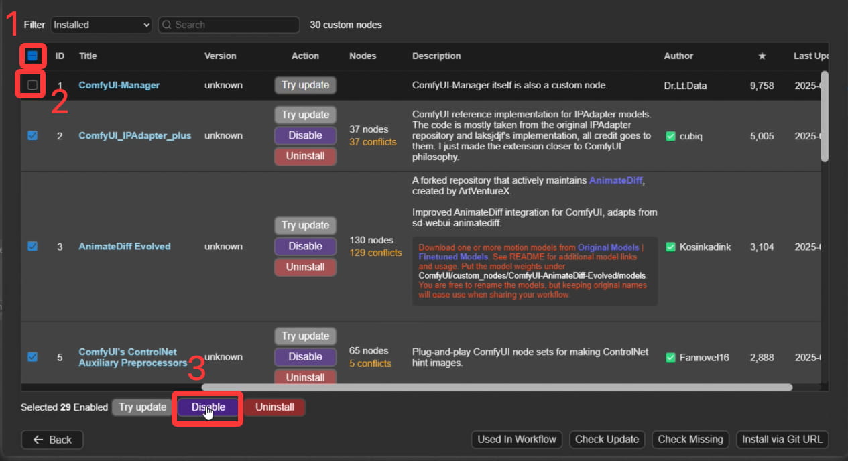Sort by the ID column header
Screen dimensions: 848x461
coord(60,56)
